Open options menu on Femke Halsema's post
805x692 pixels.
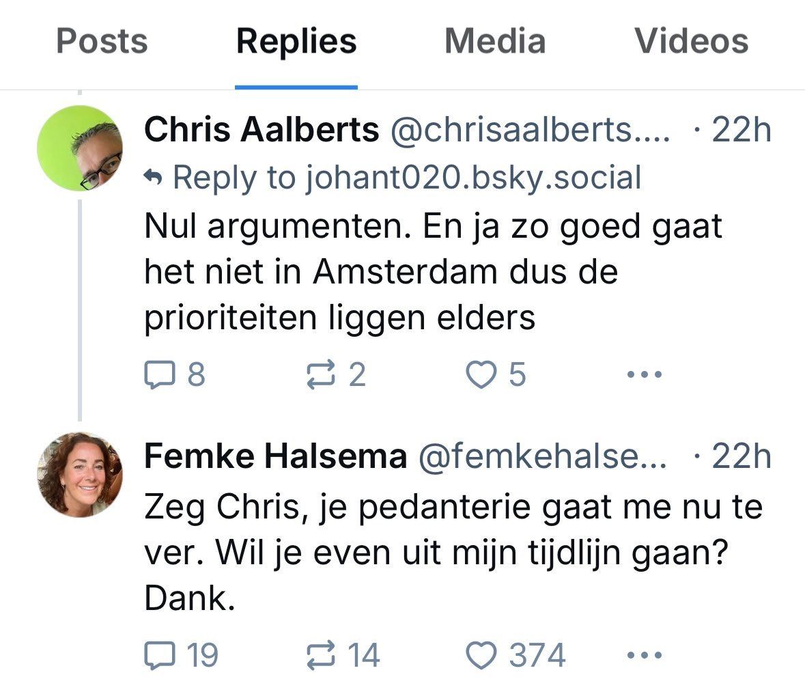coord(642,655)
